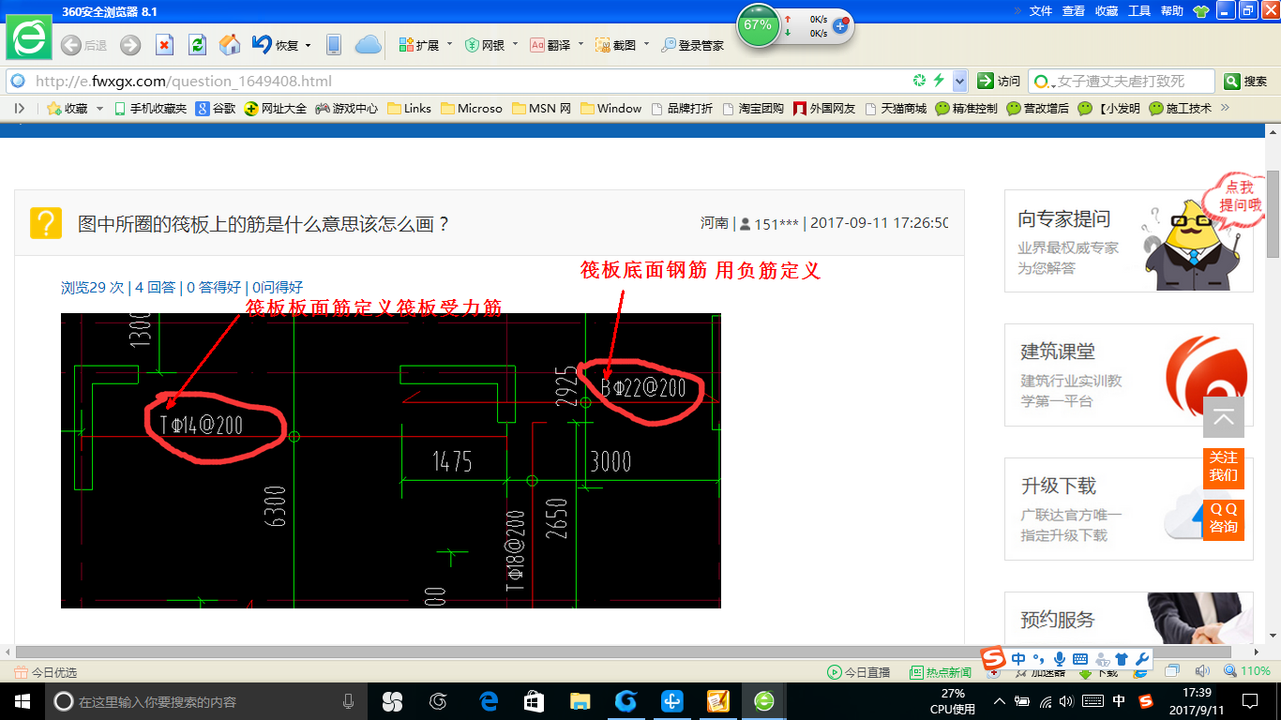
Task: Open 热点新闻 in status bar
Action: click(x=941, y=672)
